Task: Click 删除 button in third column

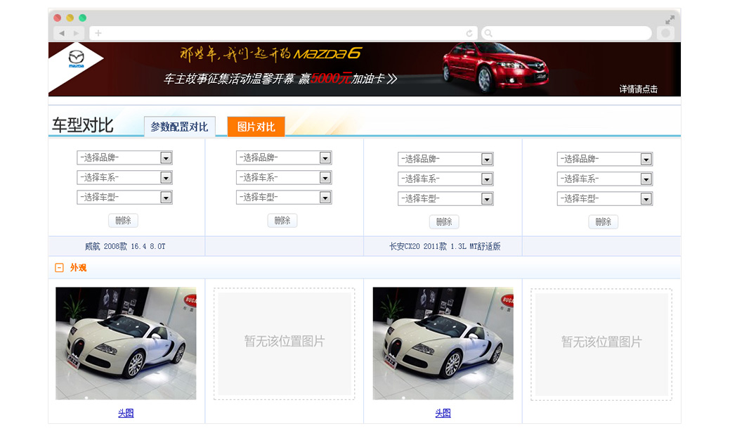Action: [444, 221]
